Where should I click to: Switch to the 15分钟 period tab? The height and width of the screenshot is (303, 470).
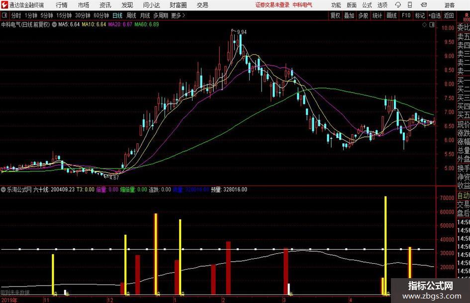click(64, 15)
